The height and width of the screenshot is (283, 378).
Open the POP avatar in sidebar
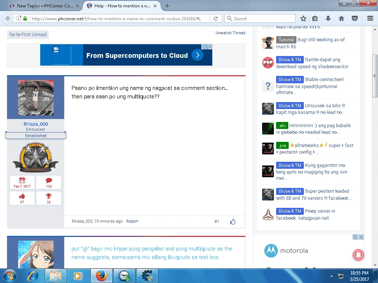pyautogui.click(x=268, y=63)
